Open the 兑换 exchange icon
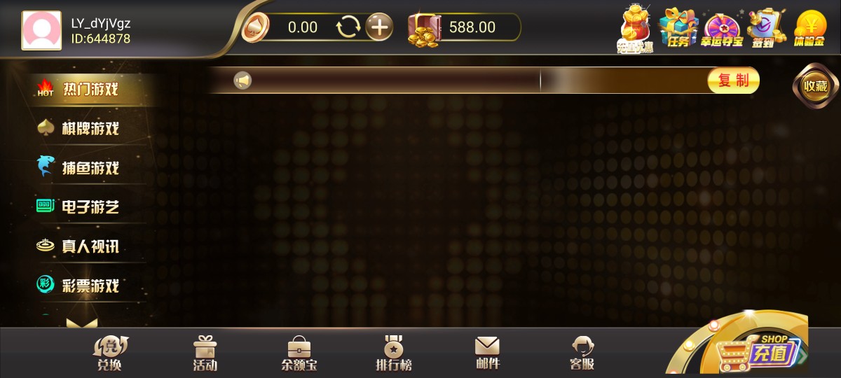841x378 pixels. [x=110, y=353]
